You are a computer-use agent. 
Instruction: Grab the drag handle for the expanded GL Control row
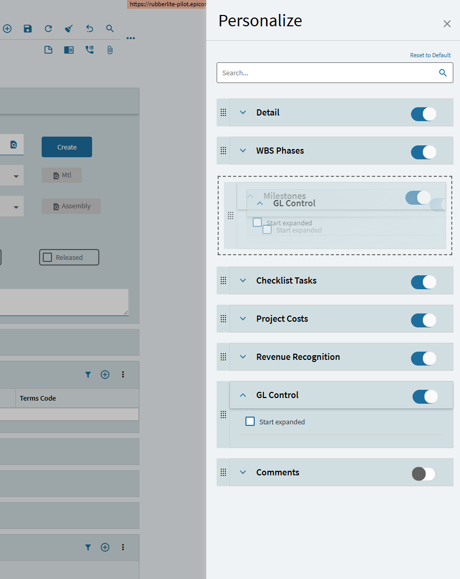tap(223, 415)
